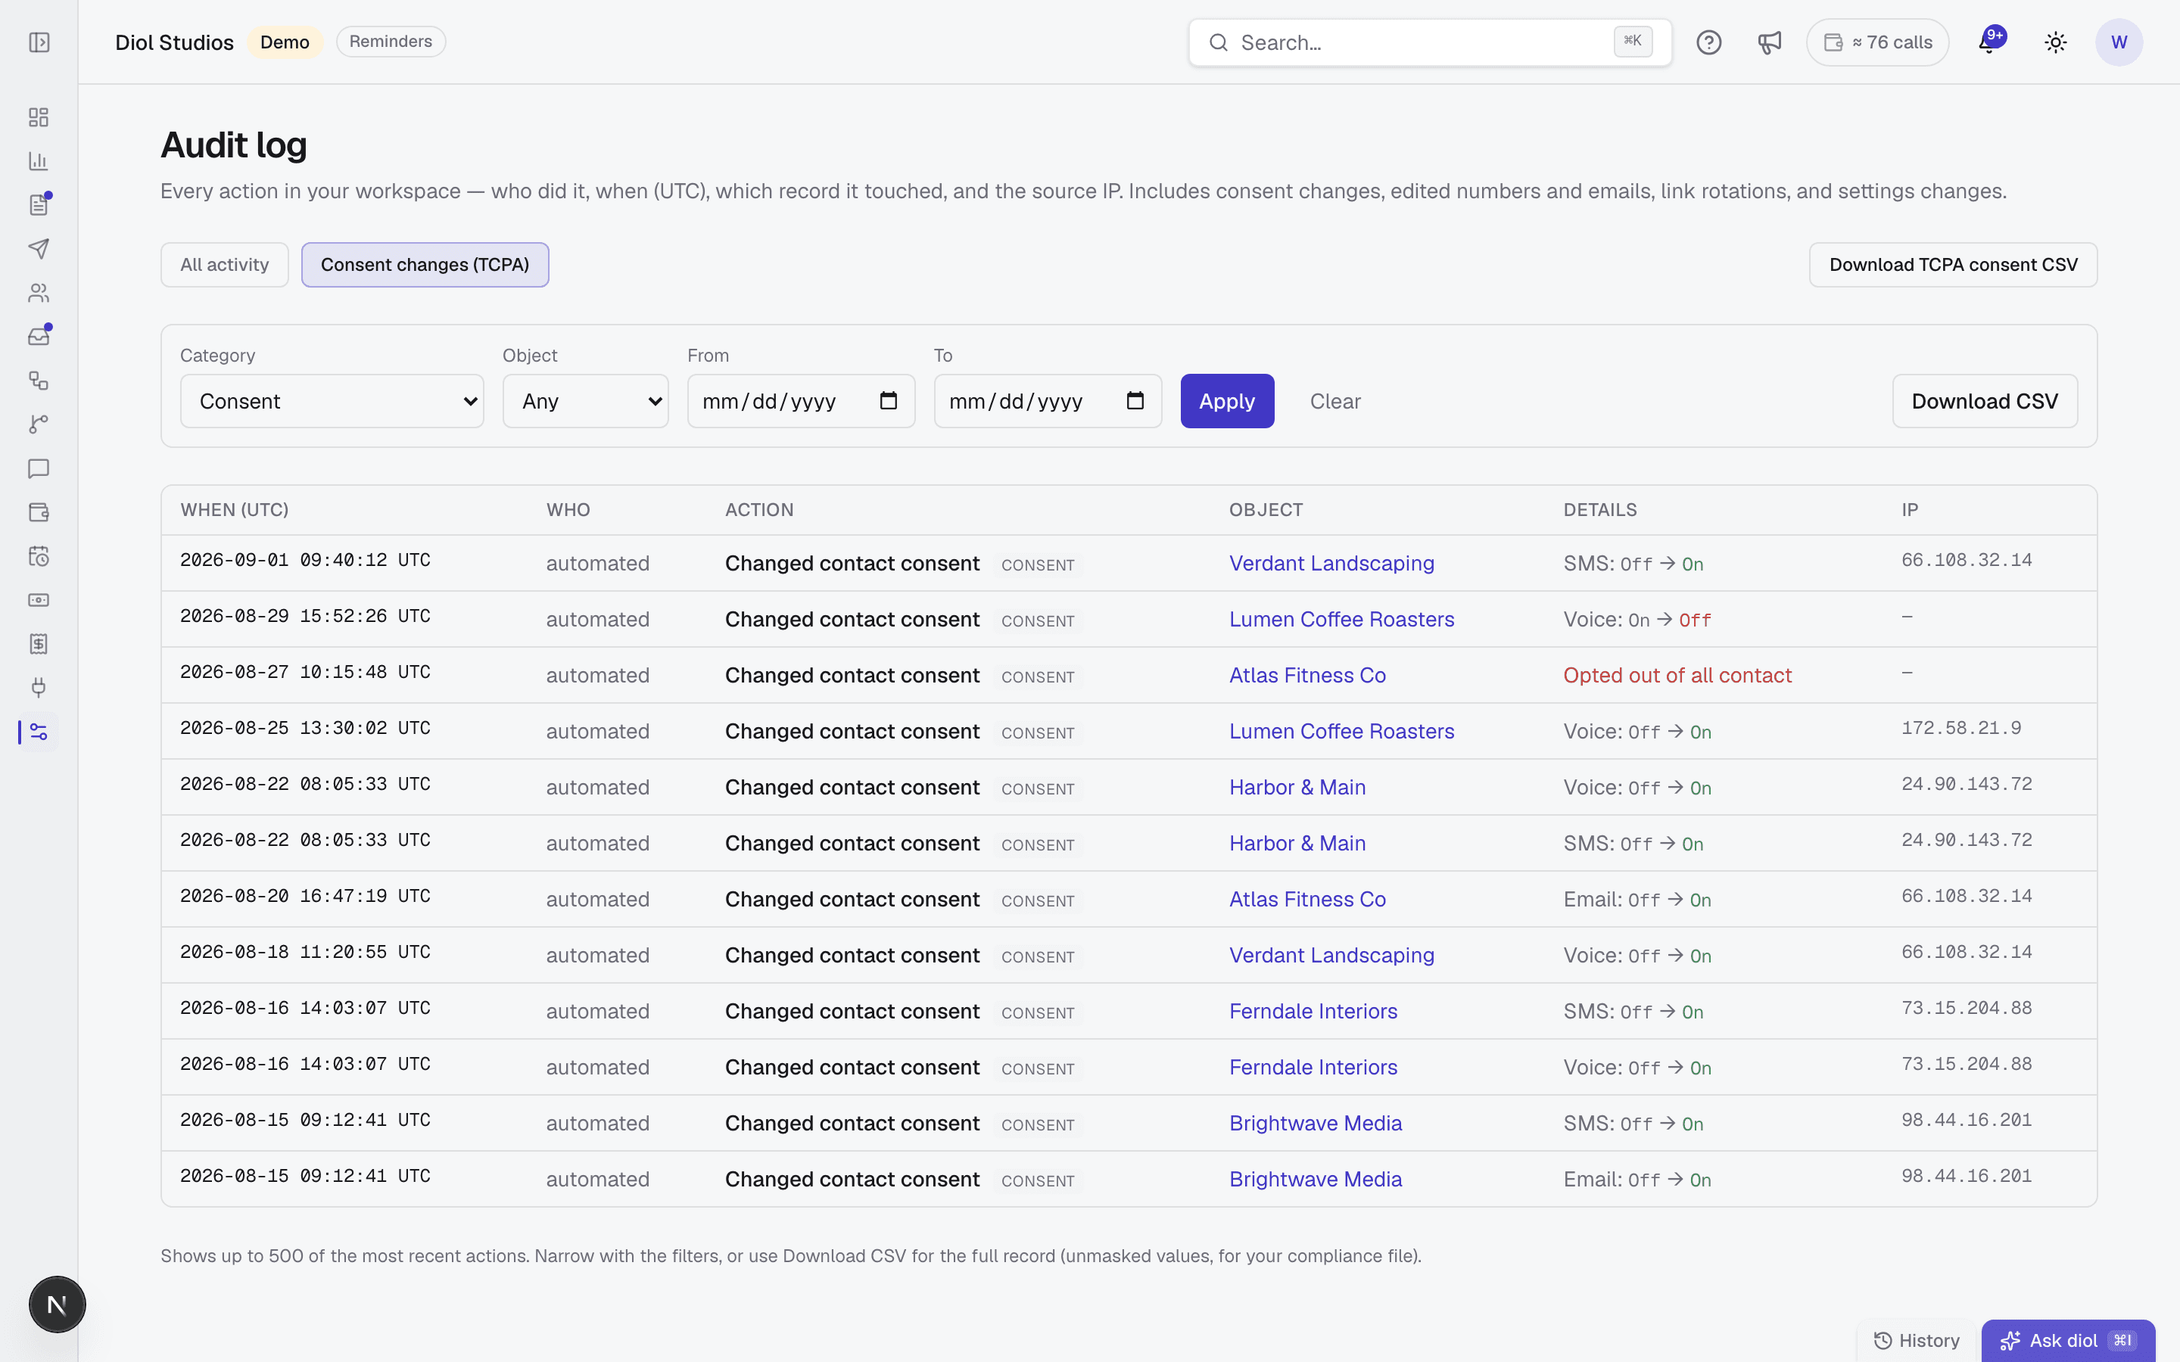
Task: Click timestamp 2026-08-20 16:47:19 UTC
Action: click(x=305, y=897)
